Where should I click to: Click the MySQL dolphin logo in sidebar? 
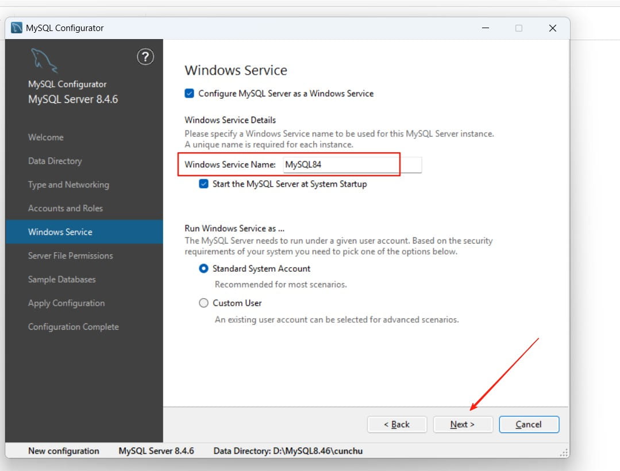coord(44,60)
